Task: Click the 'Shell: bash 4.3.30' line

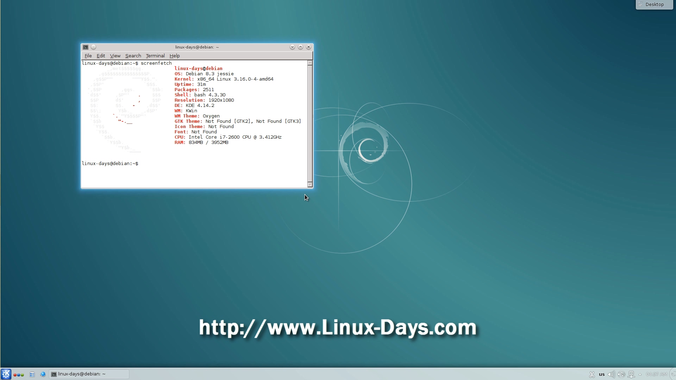Action: pyautogui.click(x=200, y=95)
